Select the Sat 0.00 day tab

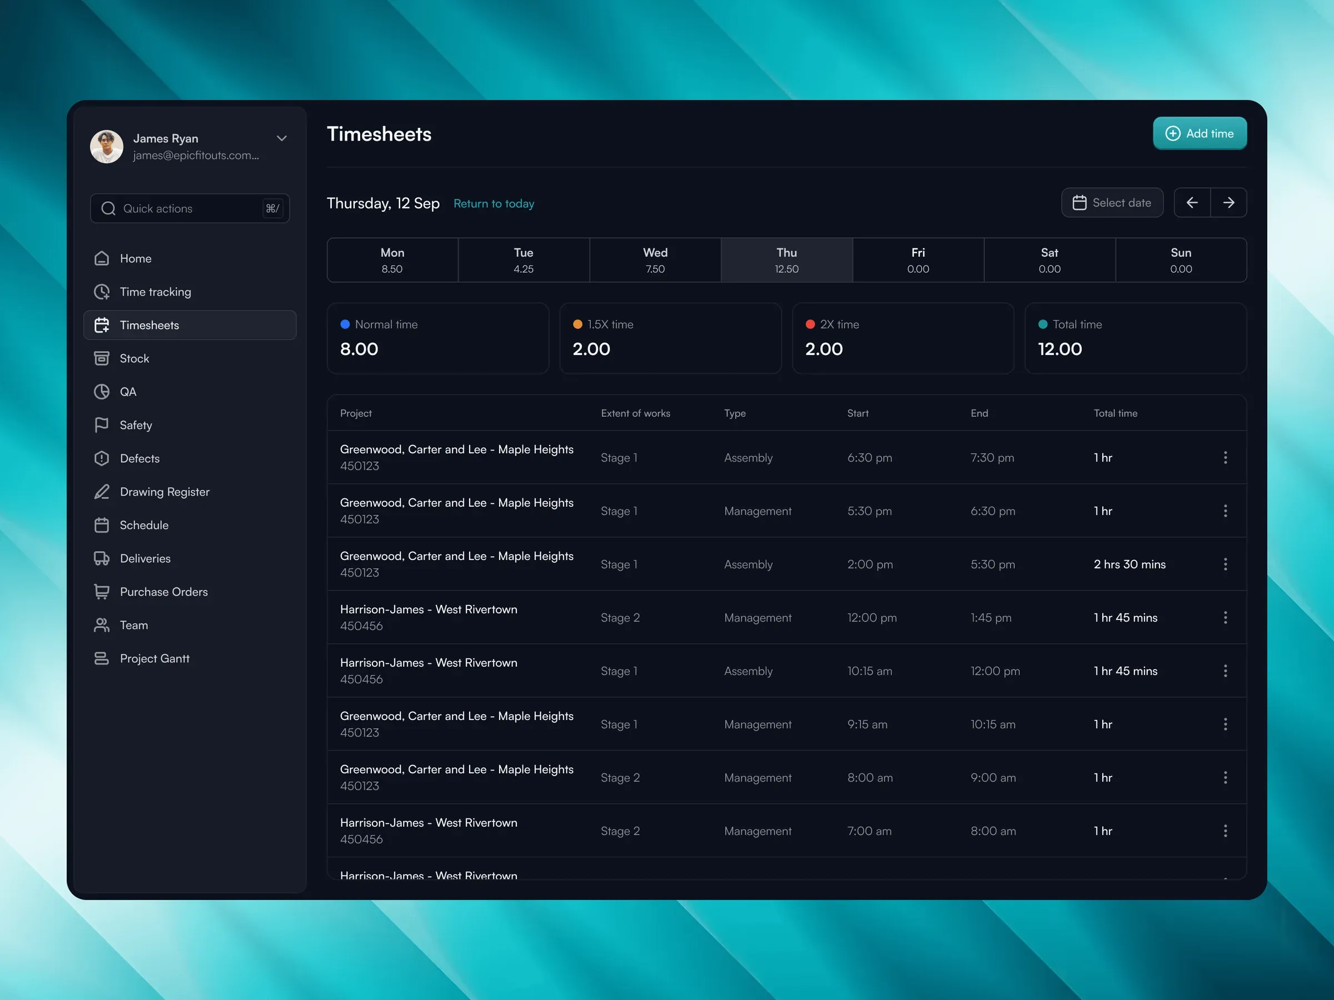[x=1049, y=260]
